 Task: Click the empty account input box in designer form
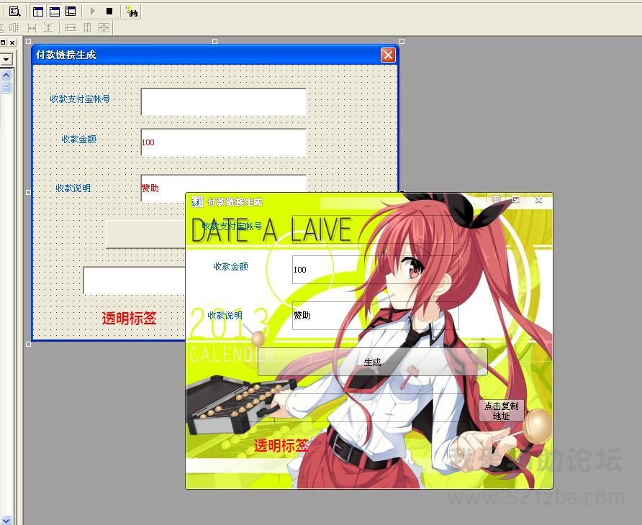click(x=224, y=102)
